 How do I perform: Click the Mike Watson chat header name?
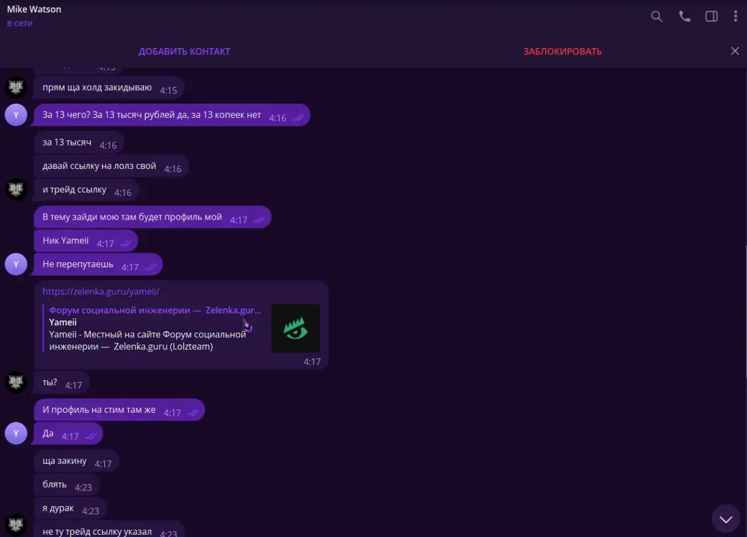coord(34,9)
